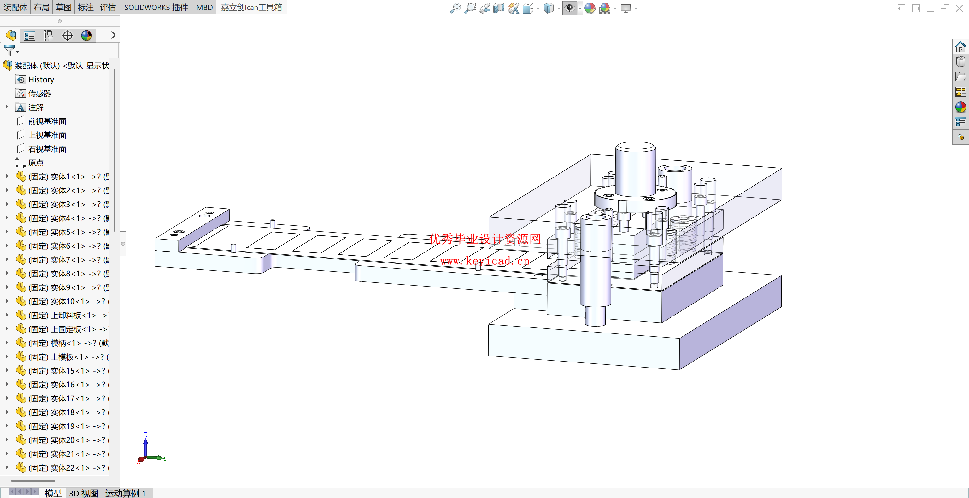The image size is (969, 498).
Task: Expand 上卸料板<1> component node
Action: pos(7,315)
